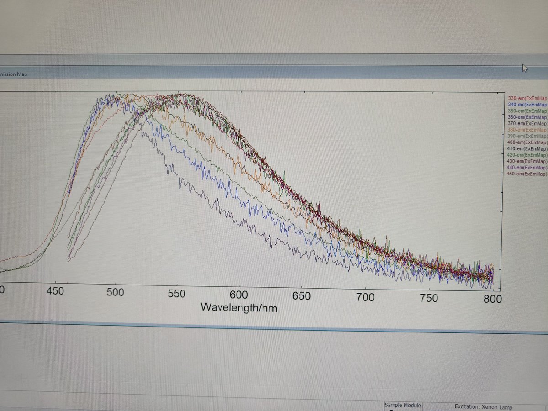Viewport: 548px width, 411px height.
Task: Click the 450 x-axis tick label
Action: 56,291
